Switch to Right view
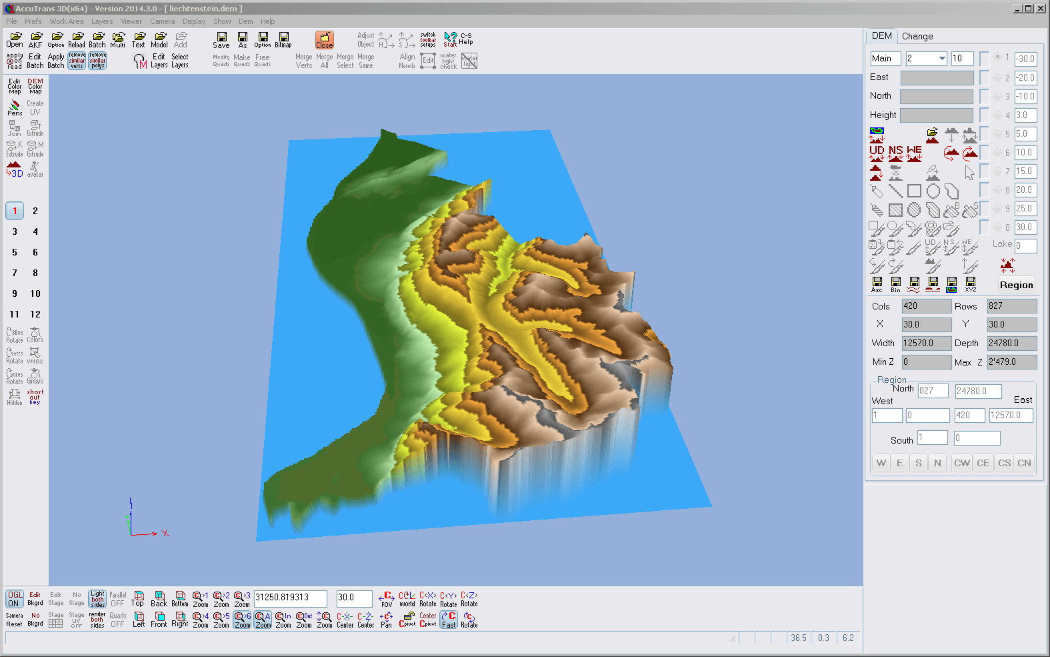 pyautogui.click(x=180, y=620)
